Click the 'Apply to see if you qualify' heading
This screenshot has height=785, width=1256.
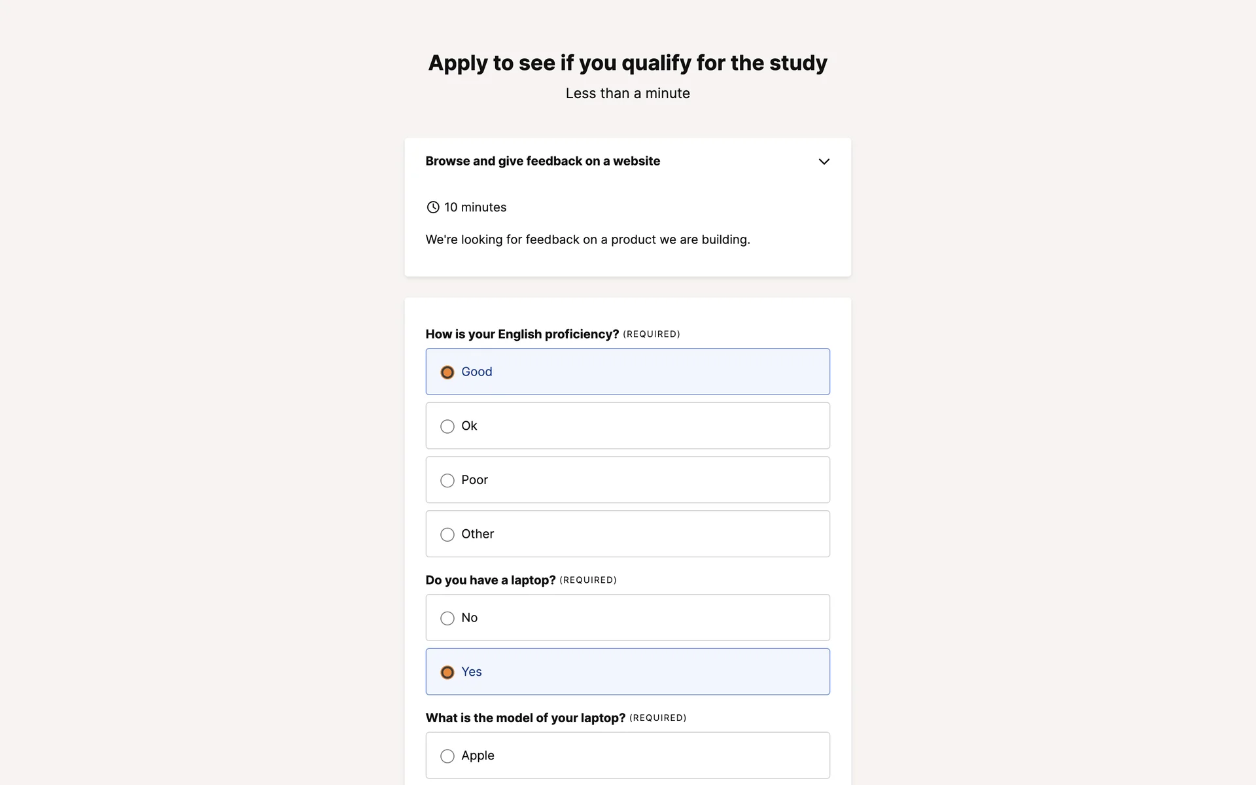(627, 63)
